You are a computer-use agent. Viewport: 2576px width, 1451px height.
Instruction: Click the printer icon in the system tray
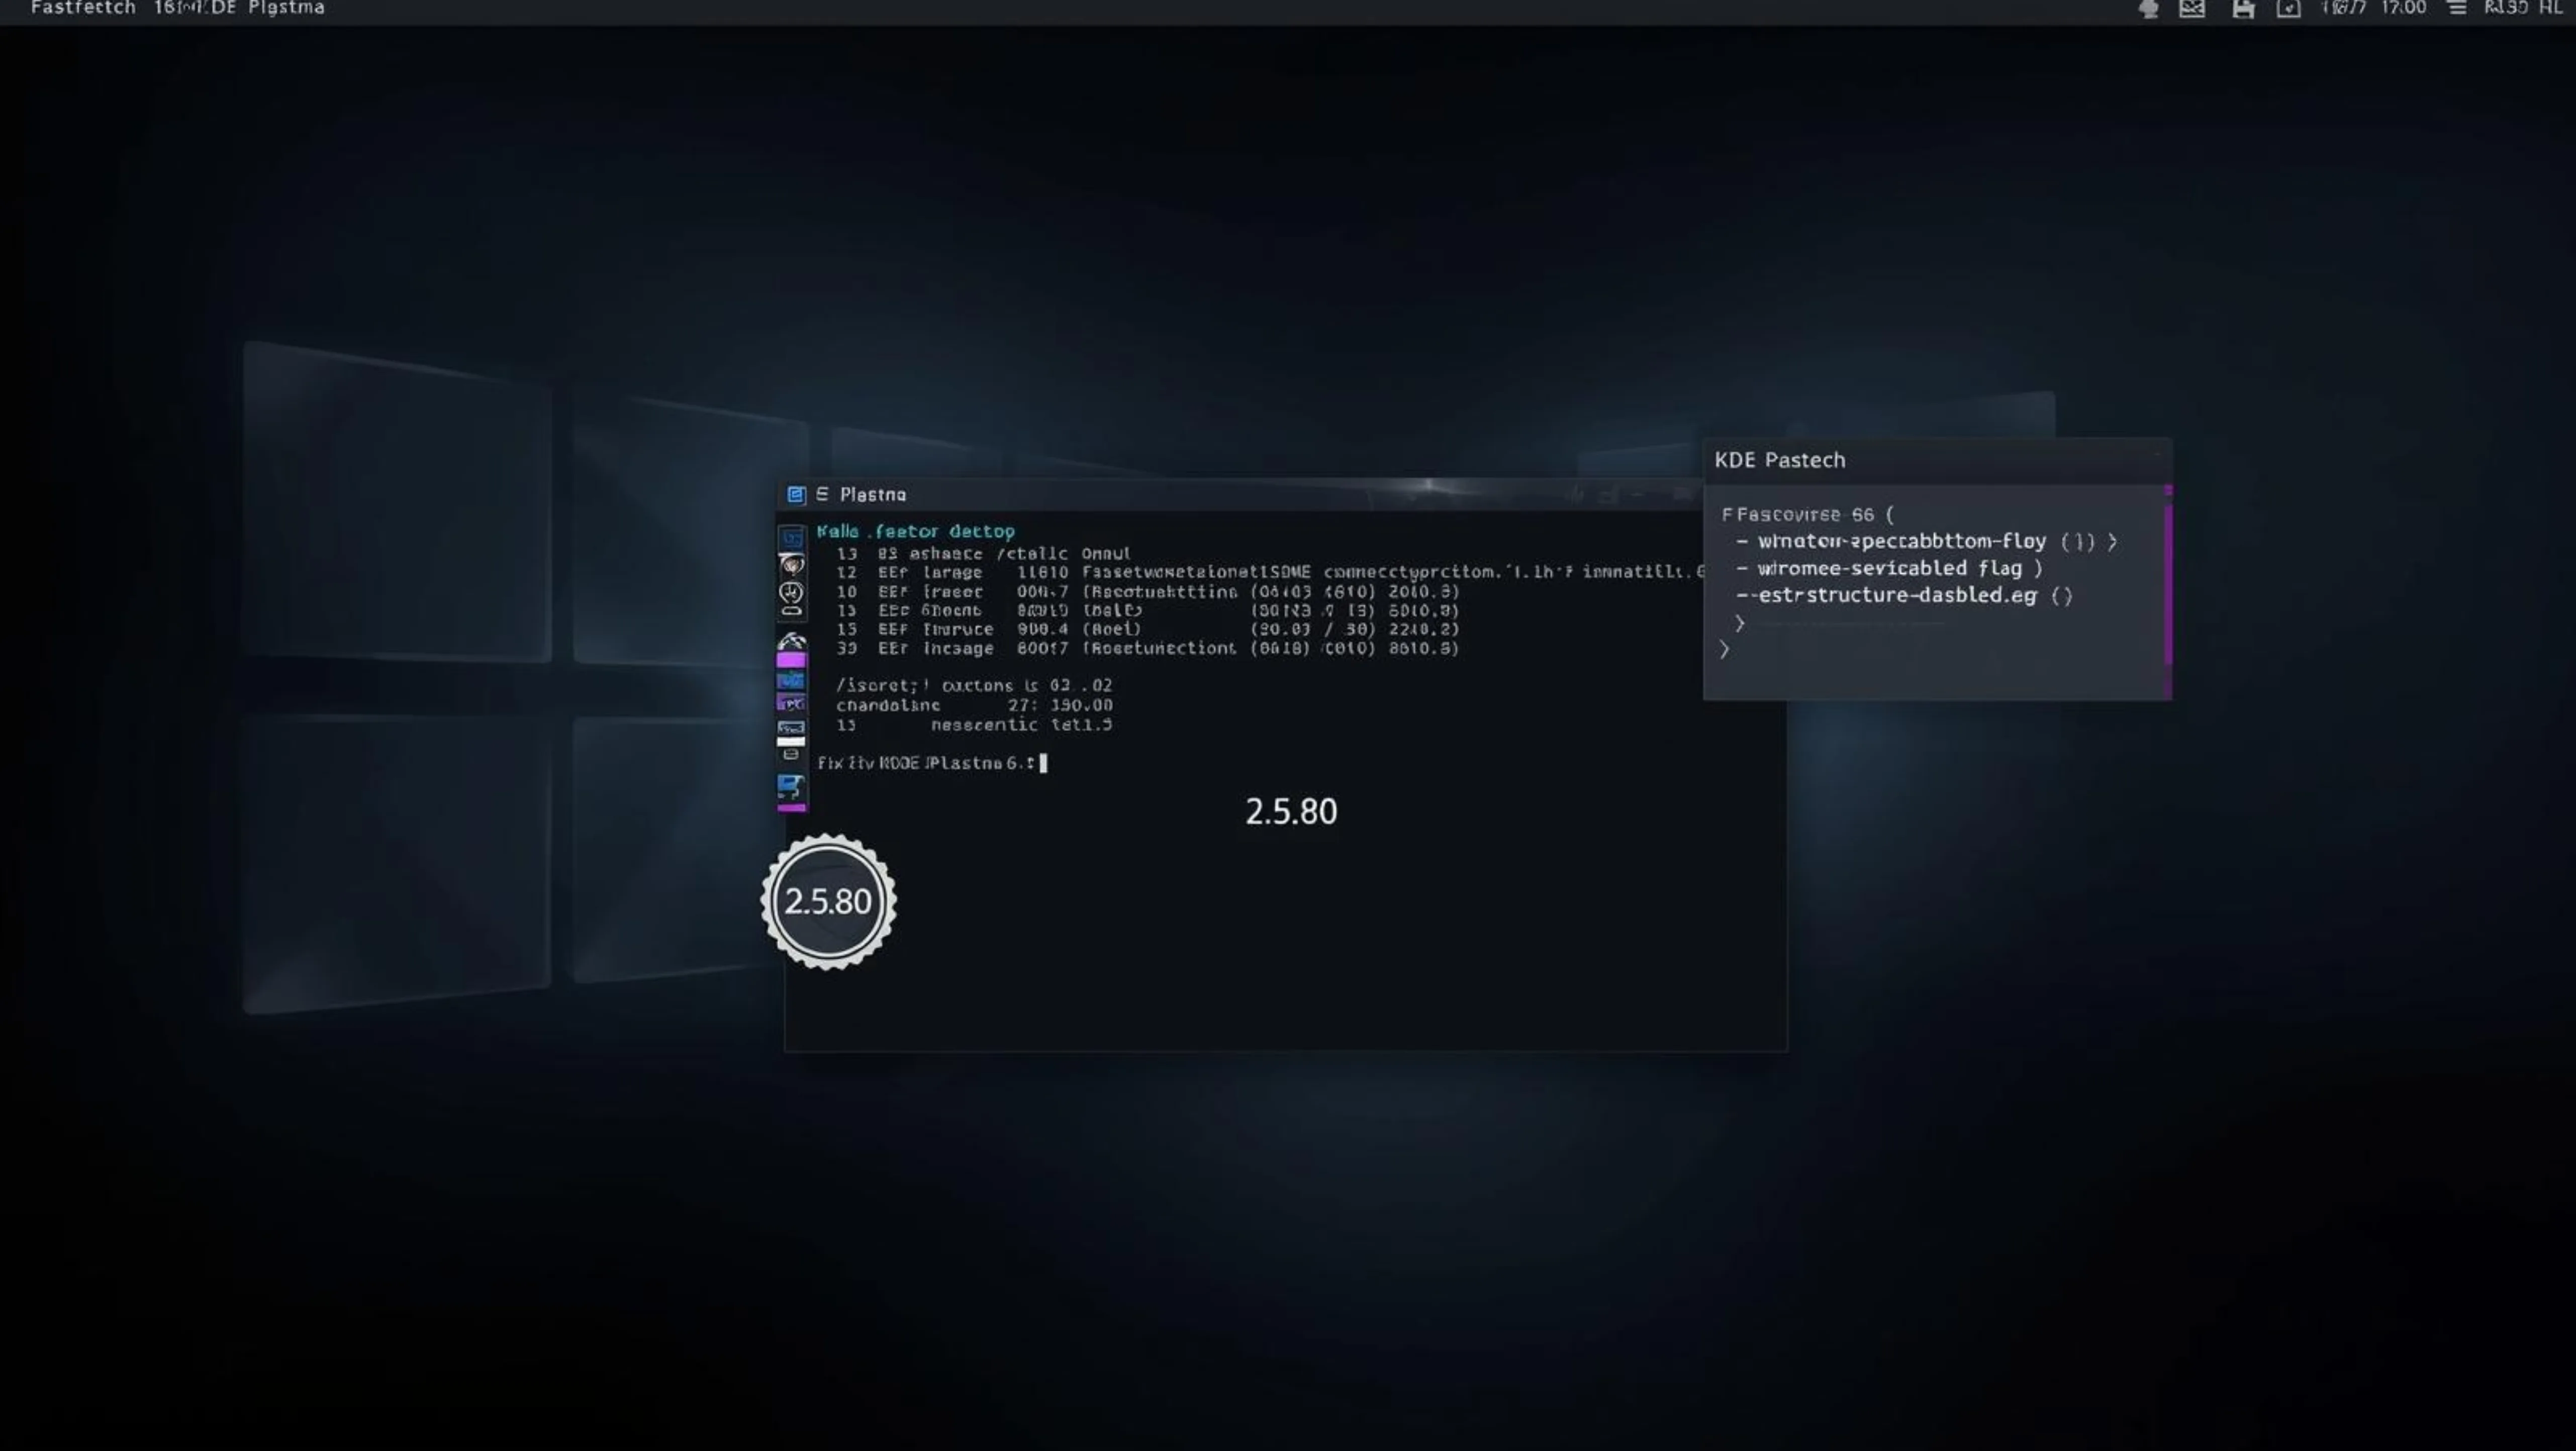click(2244, 10)
